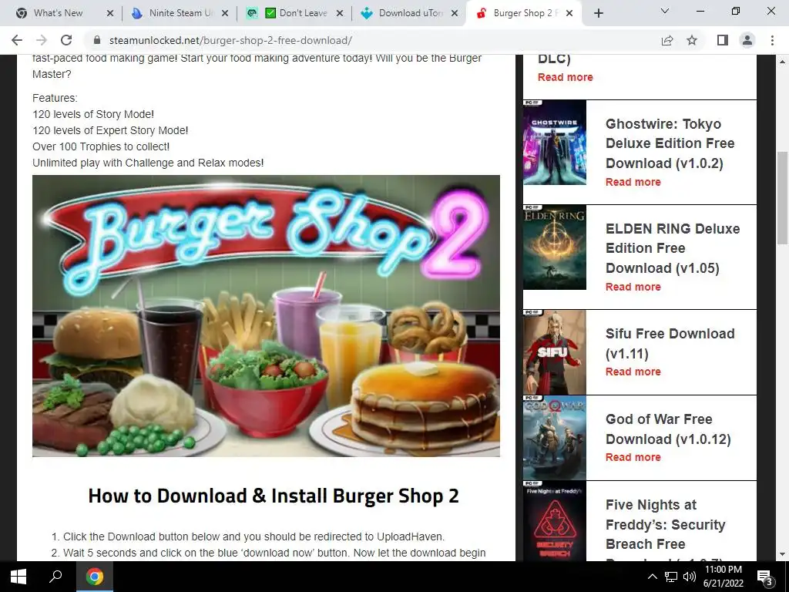Click the text '120 levels of Expert Story Mode!'
Screen dimensions: 789x592
click(x=110, y=130)
